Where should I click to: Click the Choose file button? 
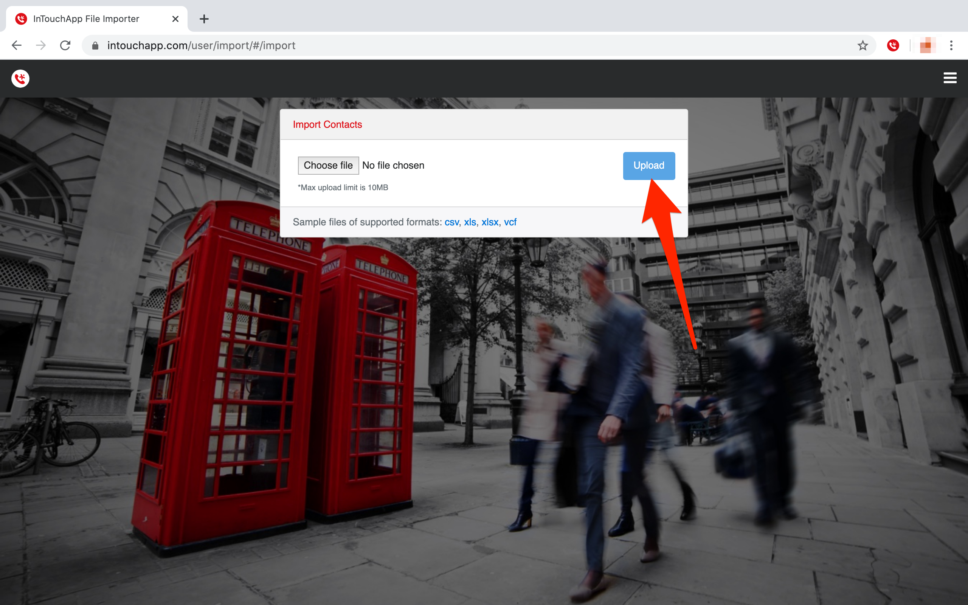pos(328,165)
